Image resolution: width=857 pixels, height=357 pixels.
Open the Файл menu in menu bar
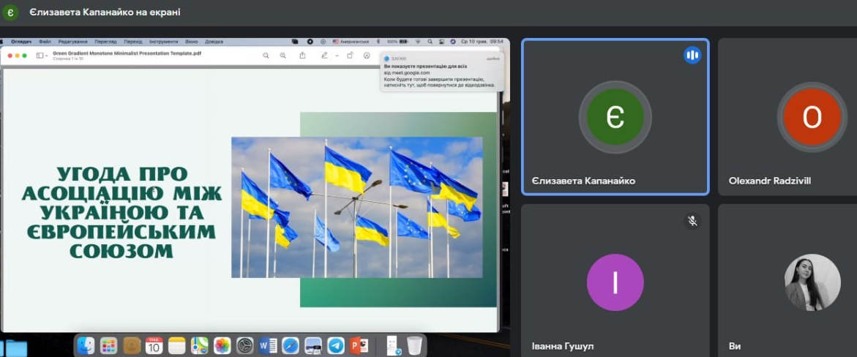[45, 42]
